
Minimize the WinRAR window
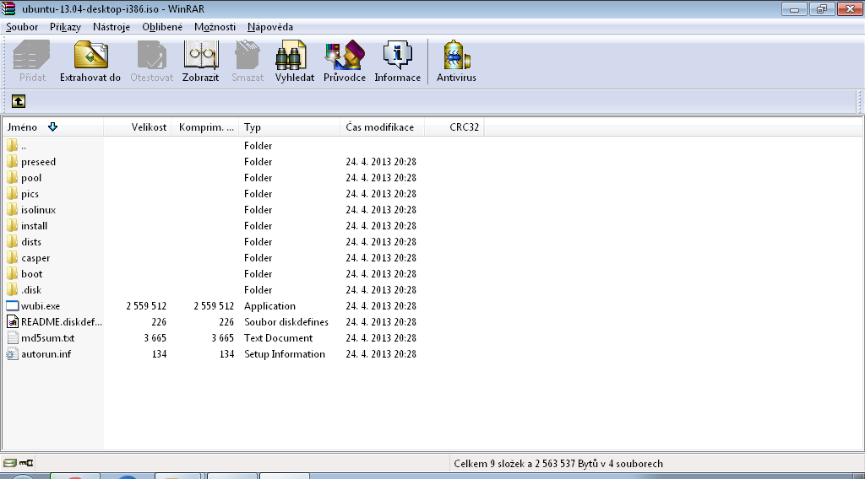tap(794, 8)
